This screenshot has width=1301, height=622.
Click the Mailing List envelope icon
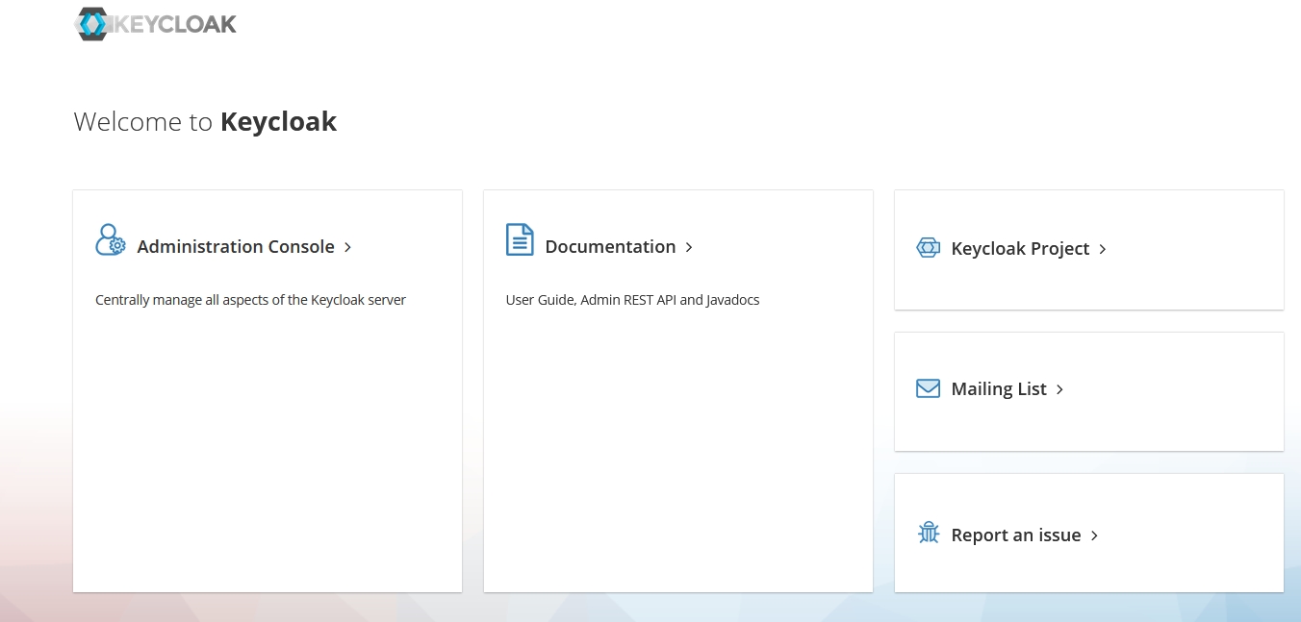coord(928,388)
